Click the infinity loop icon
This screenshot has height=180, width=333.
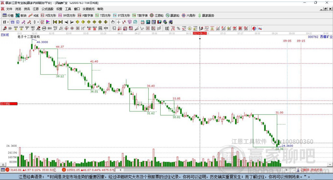click(x=260, y=29)
